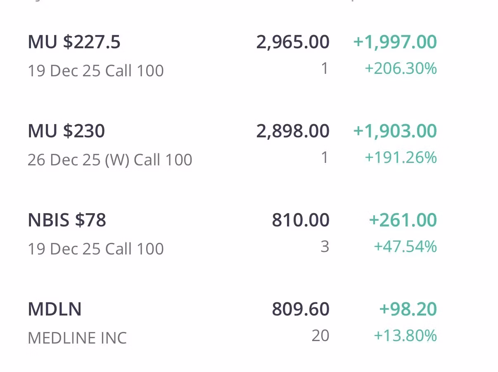The height and width of the screenshot is (372, 498).
Task: Open the MDLN stock position
Action: (x=55, y=309)
